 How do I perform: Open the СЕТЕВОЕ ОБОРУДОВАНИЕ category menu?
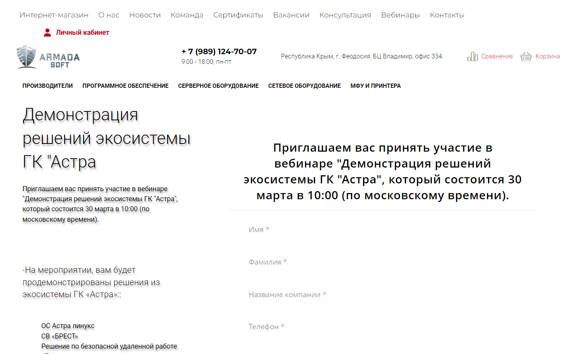[305, 86]
